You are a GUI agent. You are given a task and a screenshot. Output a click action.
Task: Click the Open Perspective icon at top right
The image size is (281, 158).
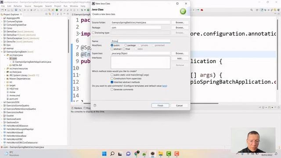point(257,10)
